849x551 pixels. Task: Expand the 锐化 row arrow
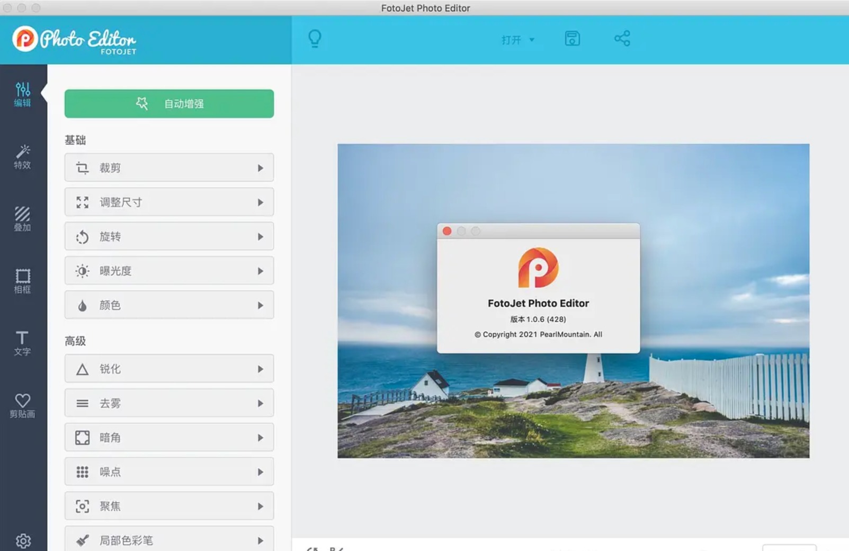pos(261,369)
